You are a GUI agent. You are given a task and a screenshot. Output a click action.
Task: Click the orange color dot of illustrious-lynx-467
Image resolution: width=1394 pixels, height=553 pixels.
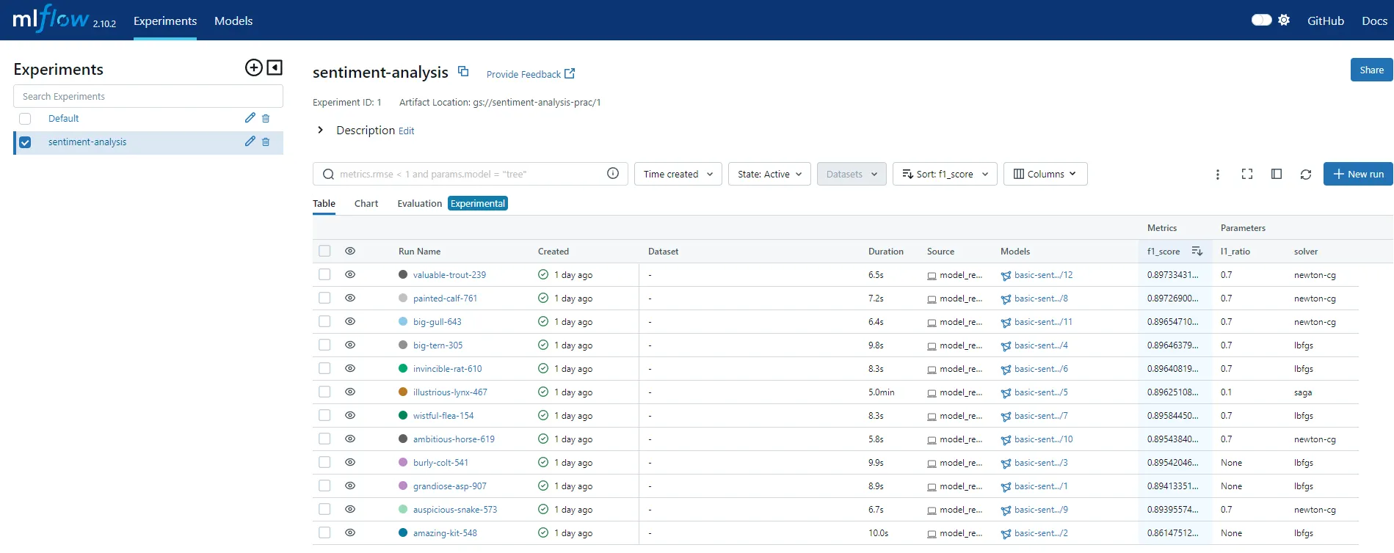tap(403, 392)
